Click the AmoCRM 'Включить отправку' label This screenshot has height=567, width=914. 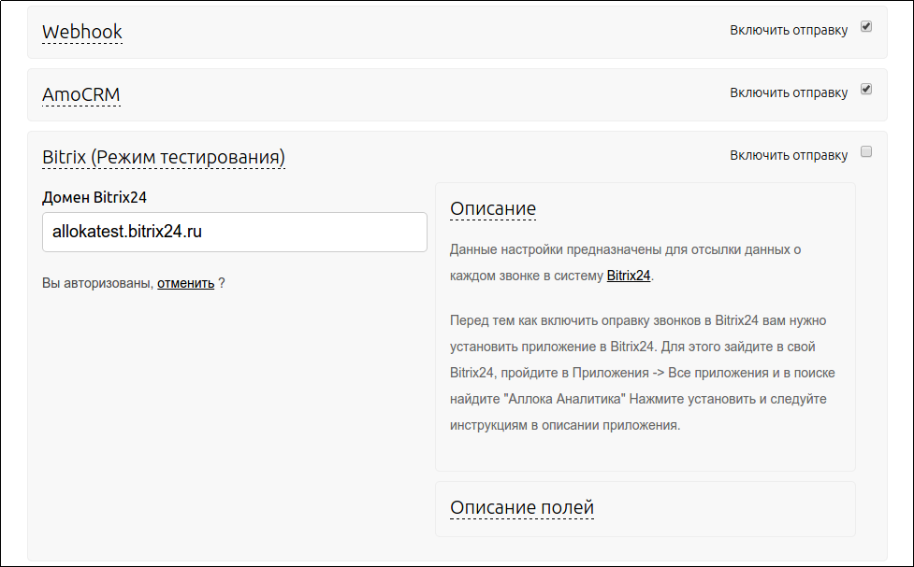click(789, 93)
